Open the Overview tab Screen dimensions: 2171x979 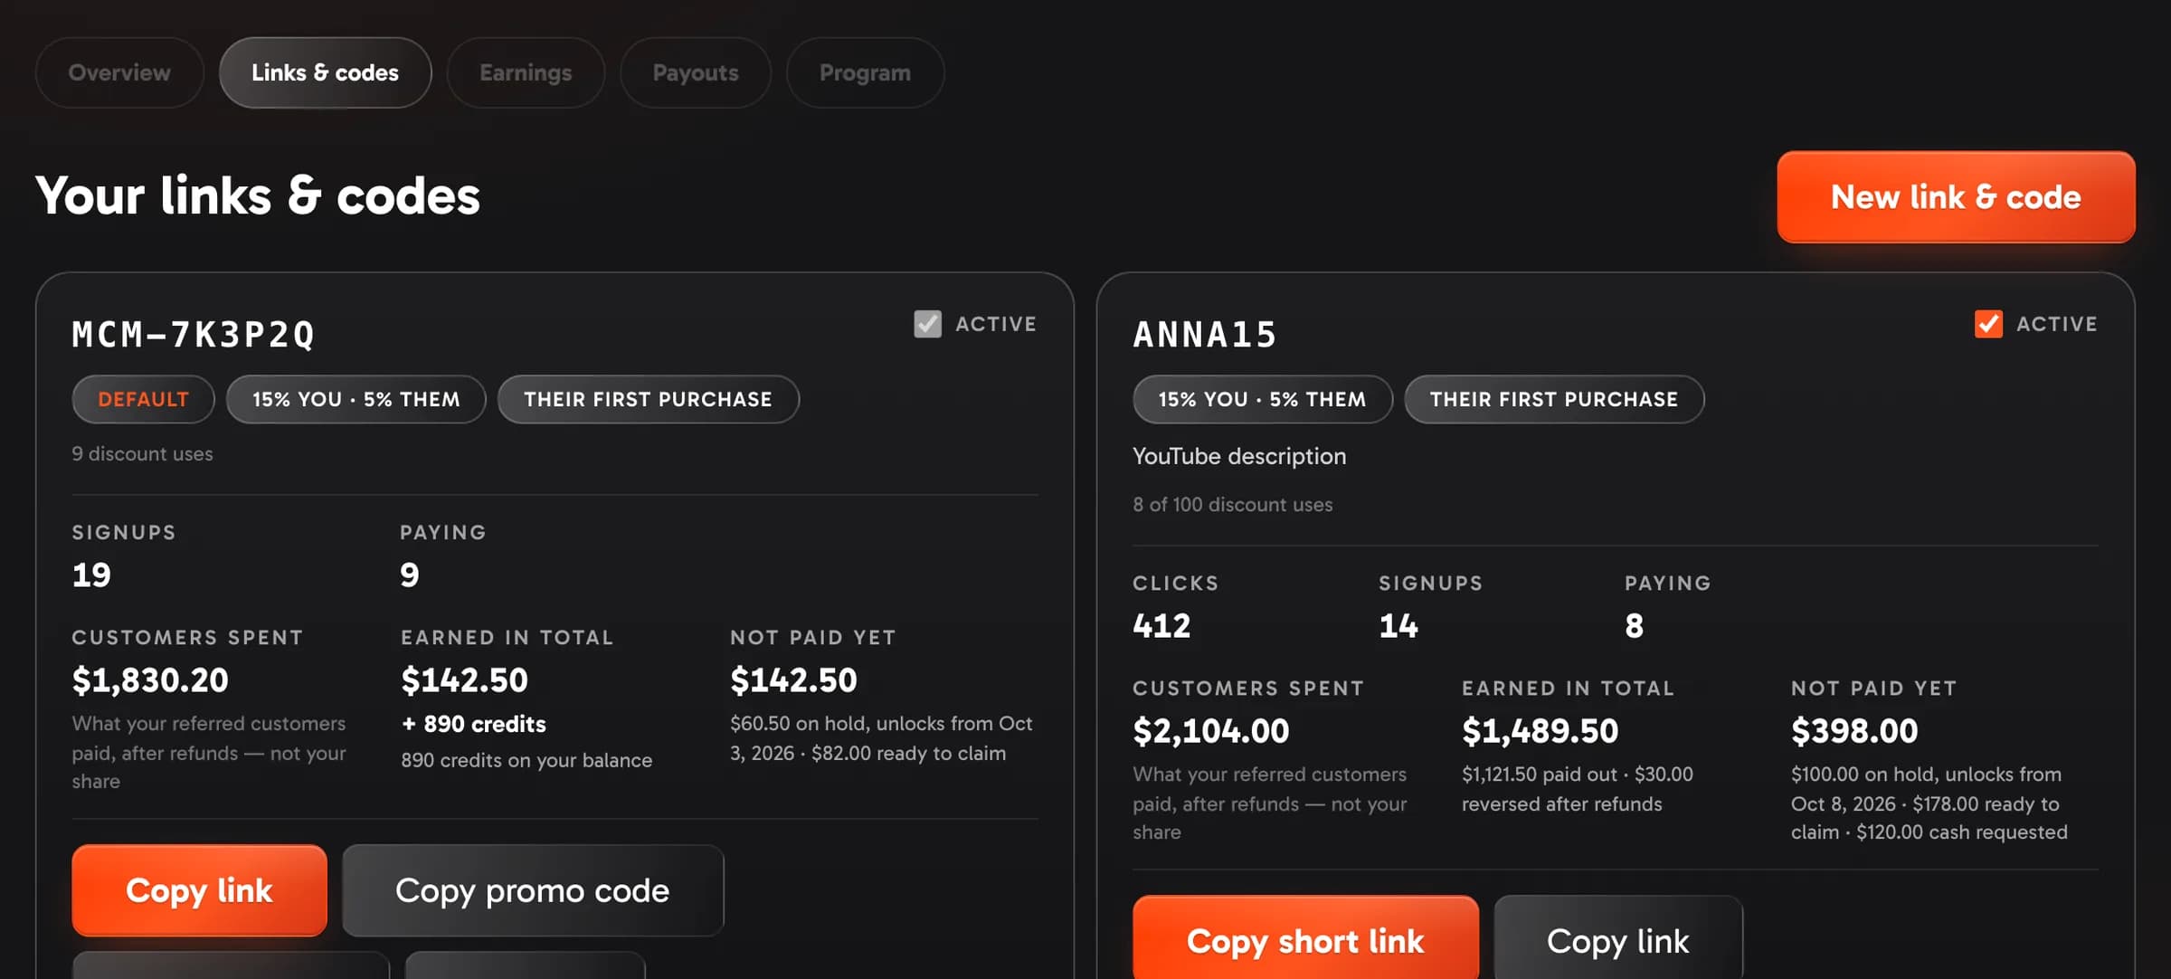tap(119, 72)
